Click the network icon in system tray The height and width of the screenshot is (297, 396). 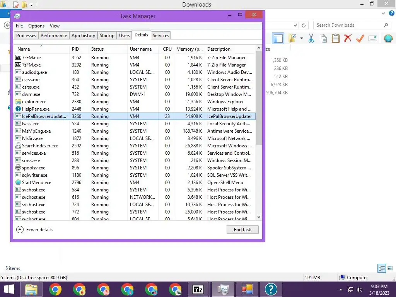coord(350,289)
